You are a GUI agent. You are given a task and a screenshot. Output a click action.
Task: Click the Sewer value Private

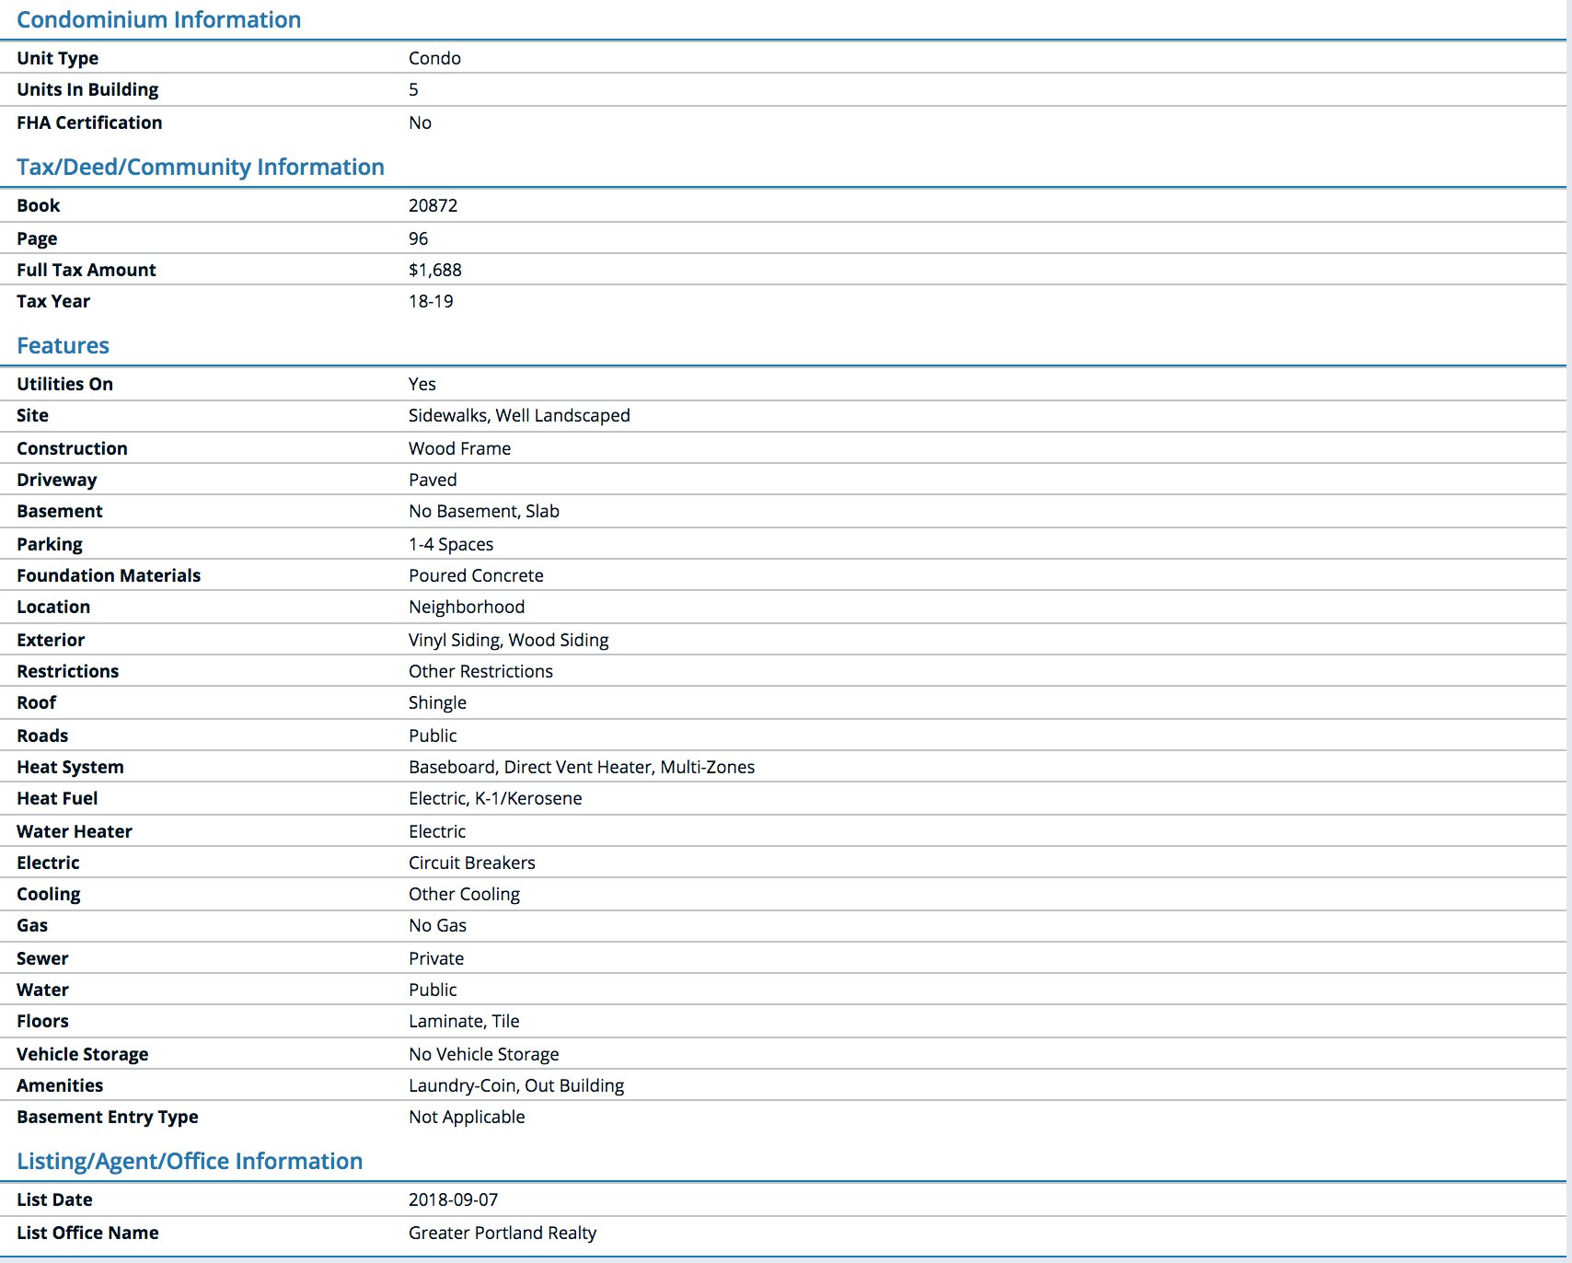[x=436, y=958]
